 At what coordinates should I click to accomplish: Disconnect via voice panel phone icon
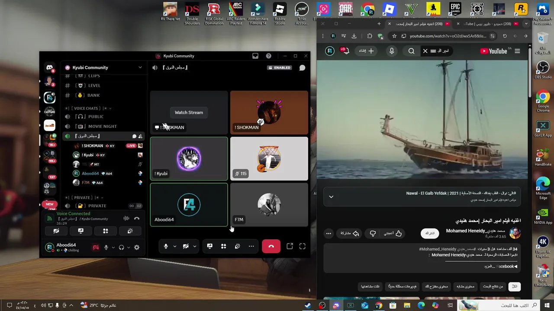[137, 219]
